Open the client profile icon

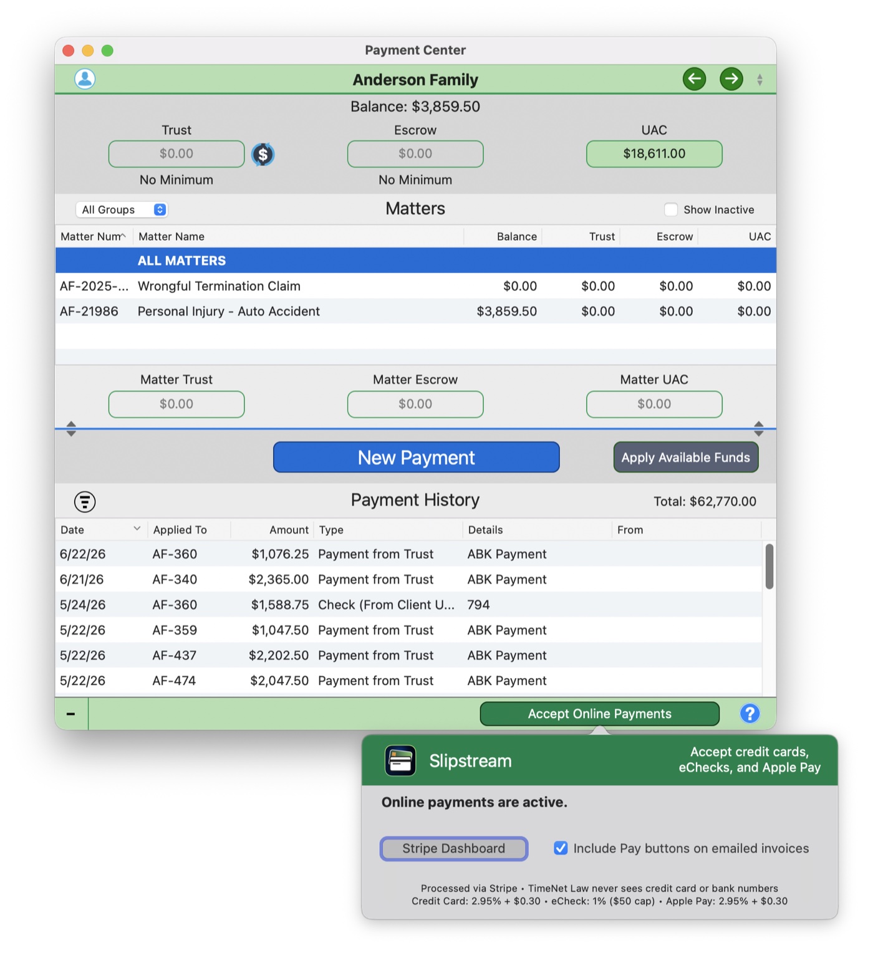click(x=85, y=79)
